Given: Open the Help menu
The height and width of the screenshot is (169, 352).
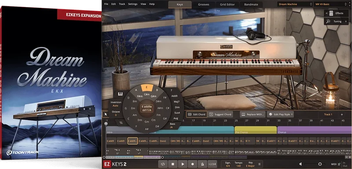Looking at the screenshot, I should (x=152, y=4).
